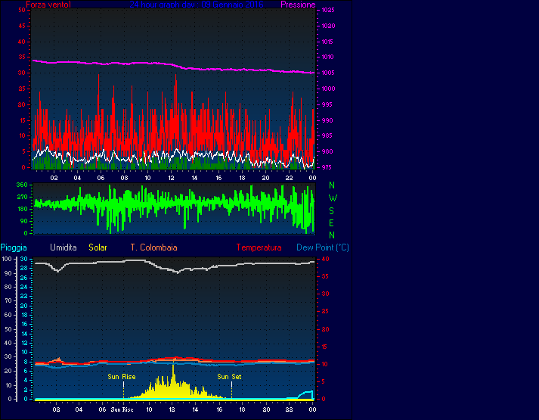The height and width of the screenshot is (420, 539).
Task: Click the 'S' compass direction label
Action: pos(332,211)
